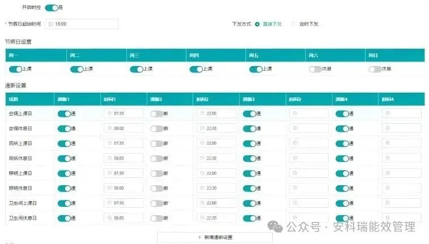
Task: Select the 定时下发 radio option
Action: tap(294, 24)
